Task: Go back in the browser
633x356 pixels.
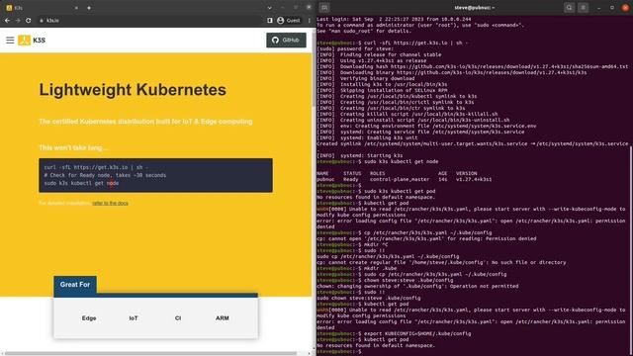Action: point(7,20)
